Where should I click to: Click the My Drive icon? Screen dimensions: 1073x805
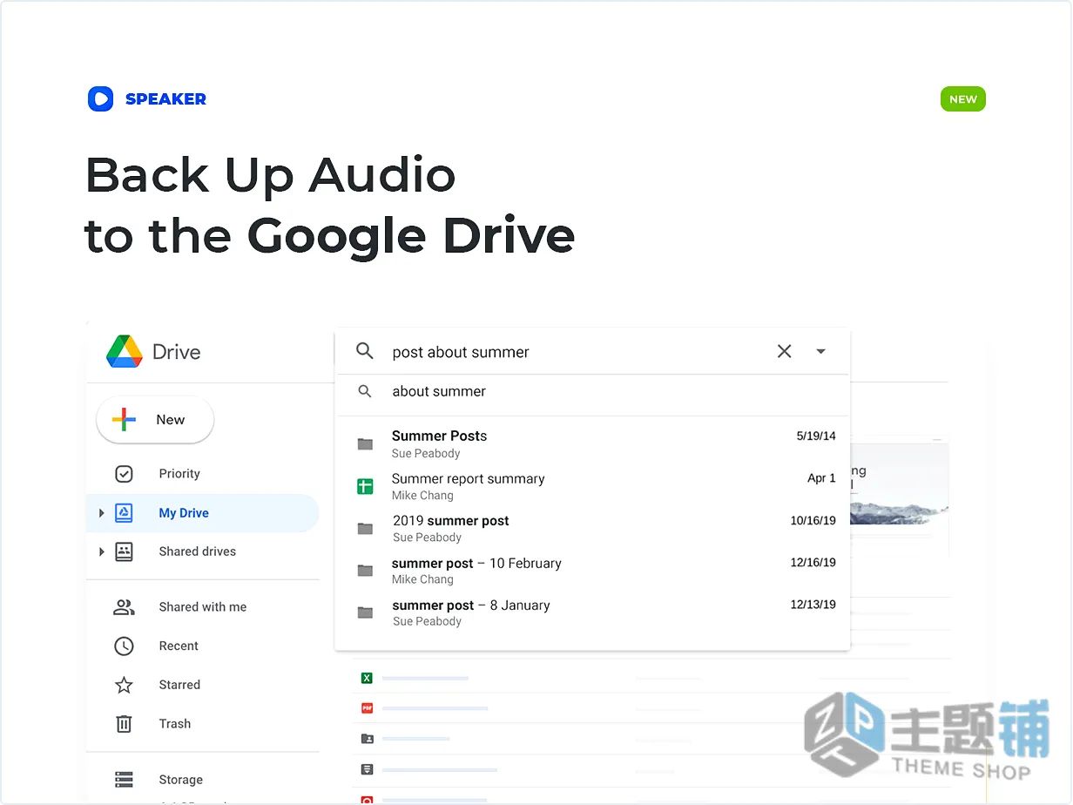pos(125,513)
